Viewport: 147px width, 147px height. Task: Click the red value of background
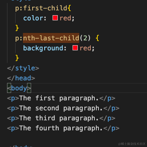[86, 48]
